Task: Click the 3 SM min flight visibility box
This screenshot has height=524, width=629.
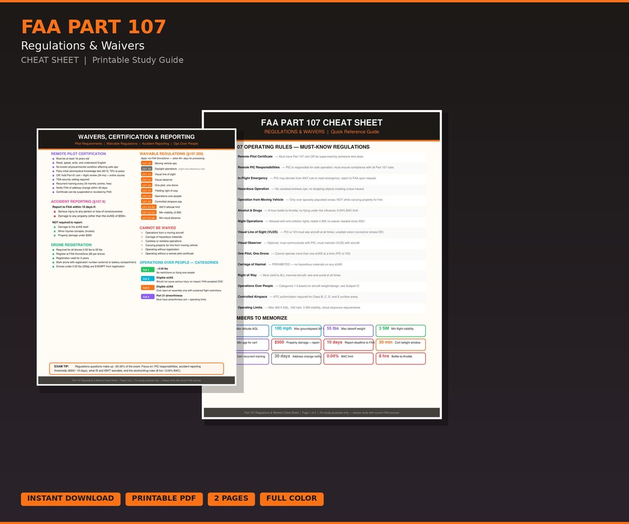Action: coord(400,330)
